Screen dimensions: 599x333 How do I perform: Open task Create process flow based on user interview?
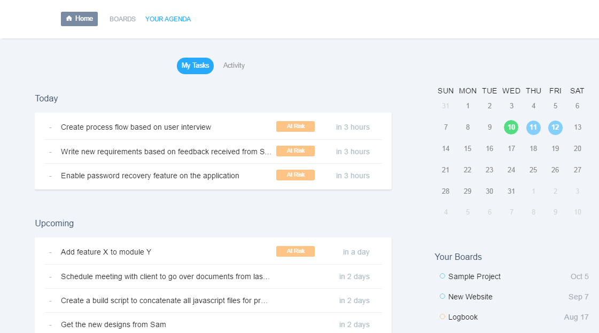tap(136, 127)
